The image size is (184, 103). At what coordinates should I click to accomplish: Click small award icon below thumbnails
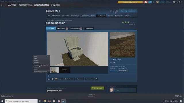tap(49, 76)
